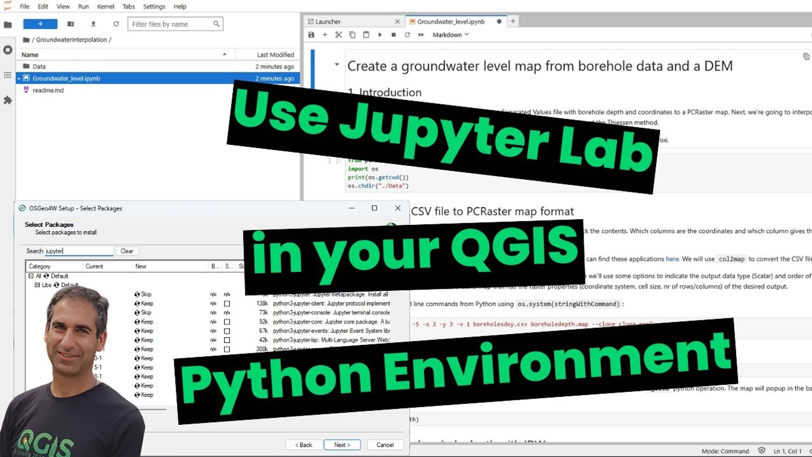Sort files by Name column header
Image resolution: width=812 pixels, height=457 pixels.
pyautogui.click(x=125, y=55)
